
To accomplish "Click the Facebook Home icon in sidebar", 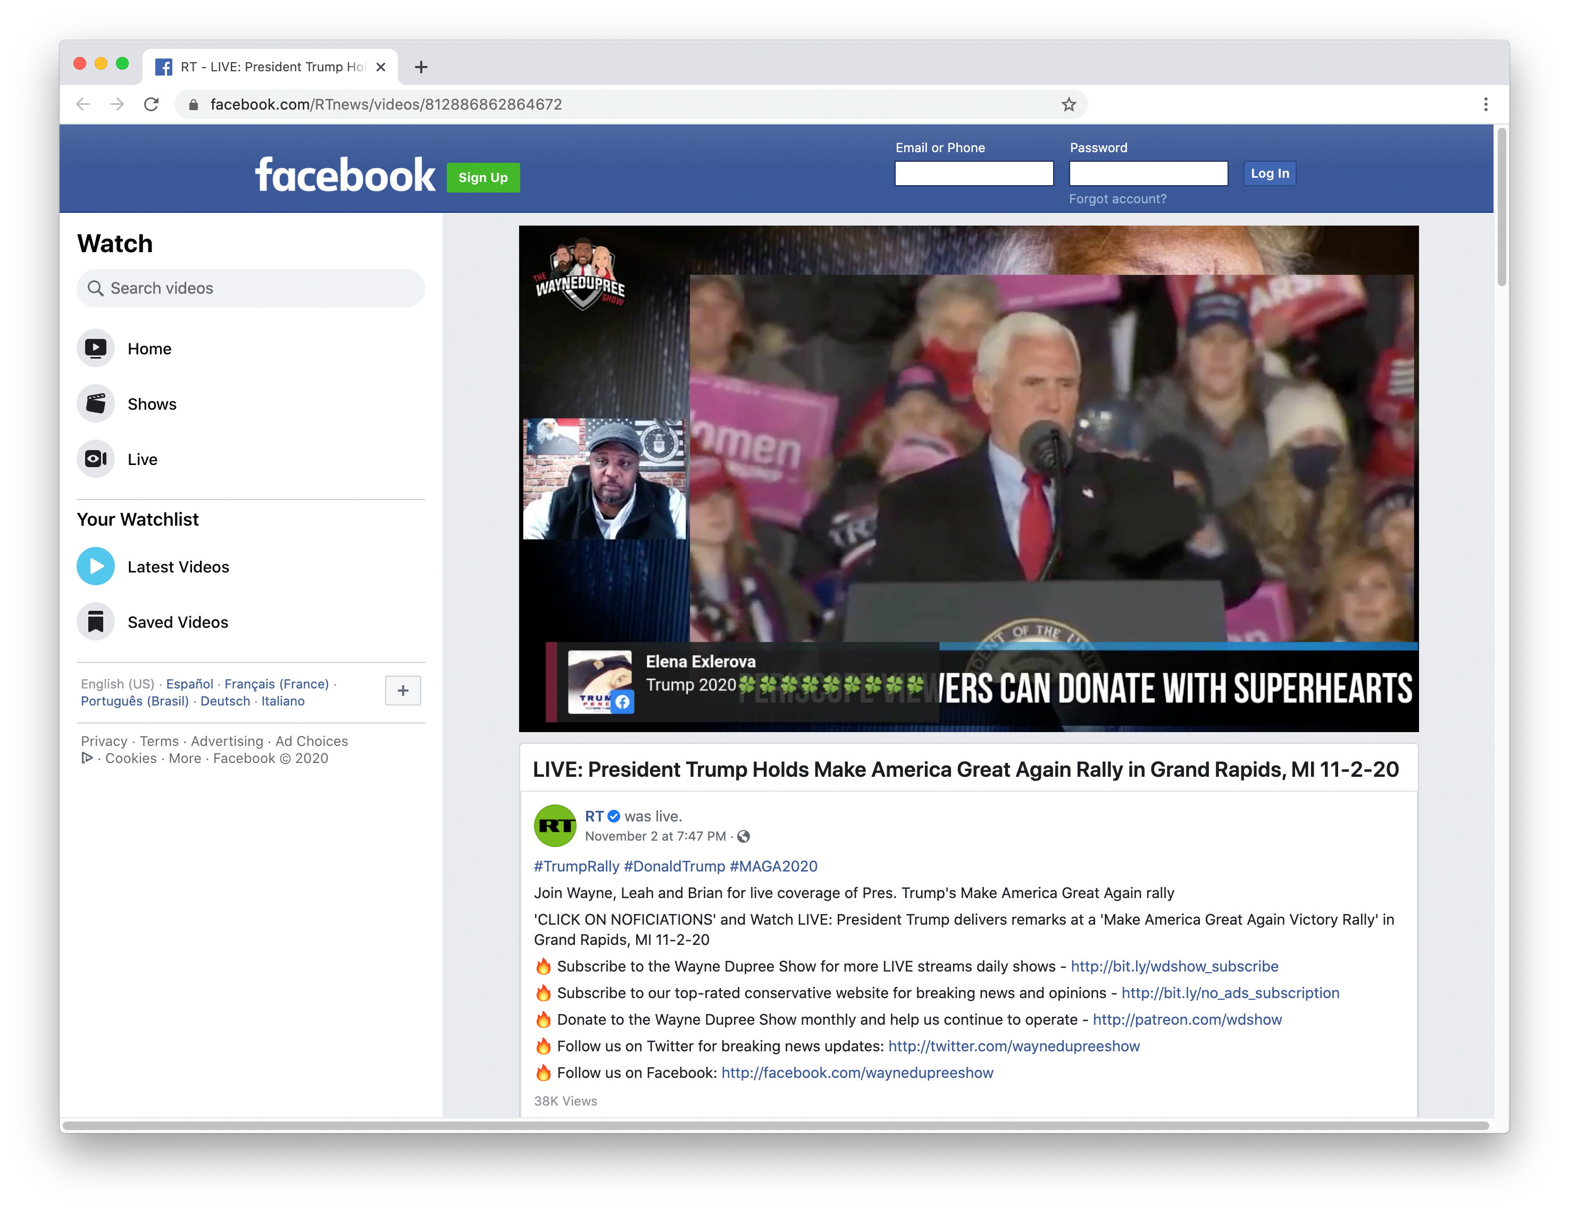I will click(x=97, y=347).
